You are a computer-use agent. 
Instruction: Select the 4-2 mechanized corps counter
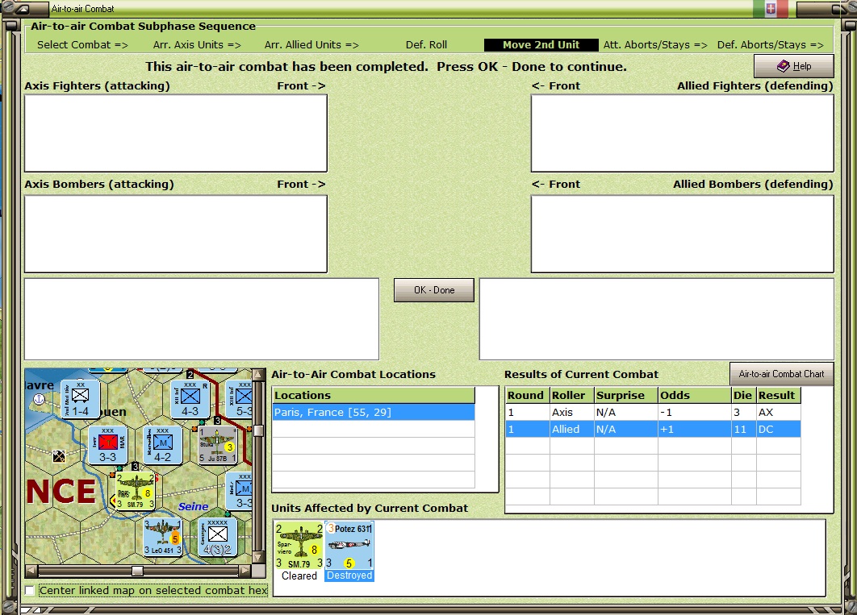click(162, 445)
